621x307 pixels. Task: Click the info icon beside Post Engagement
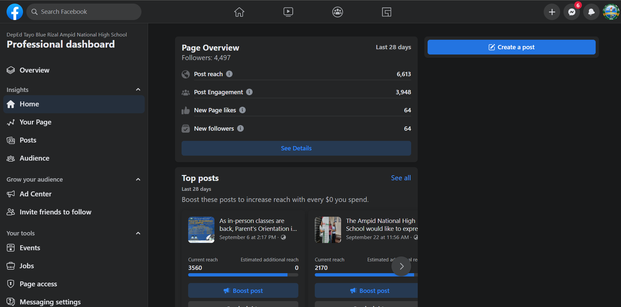coord(249,92)
